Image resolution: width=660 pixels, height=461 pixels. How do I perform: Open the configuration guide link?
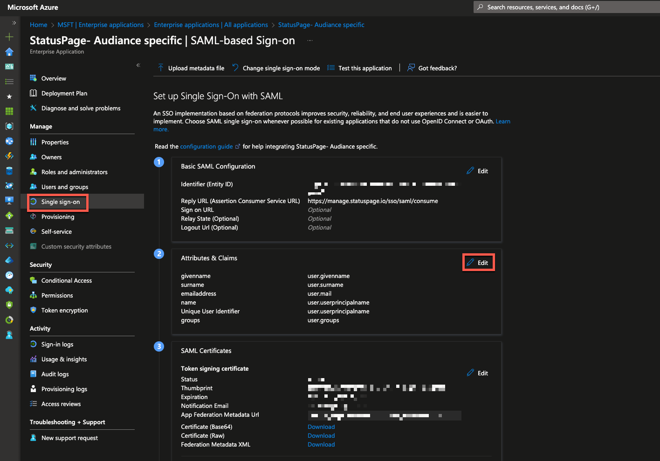(x=206, y=146)
